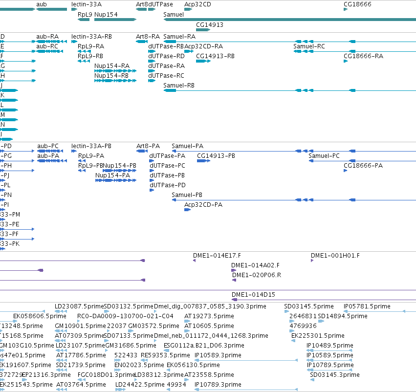
Task: Click EST label "EK058606.5prime"
Action: point(40,316)
